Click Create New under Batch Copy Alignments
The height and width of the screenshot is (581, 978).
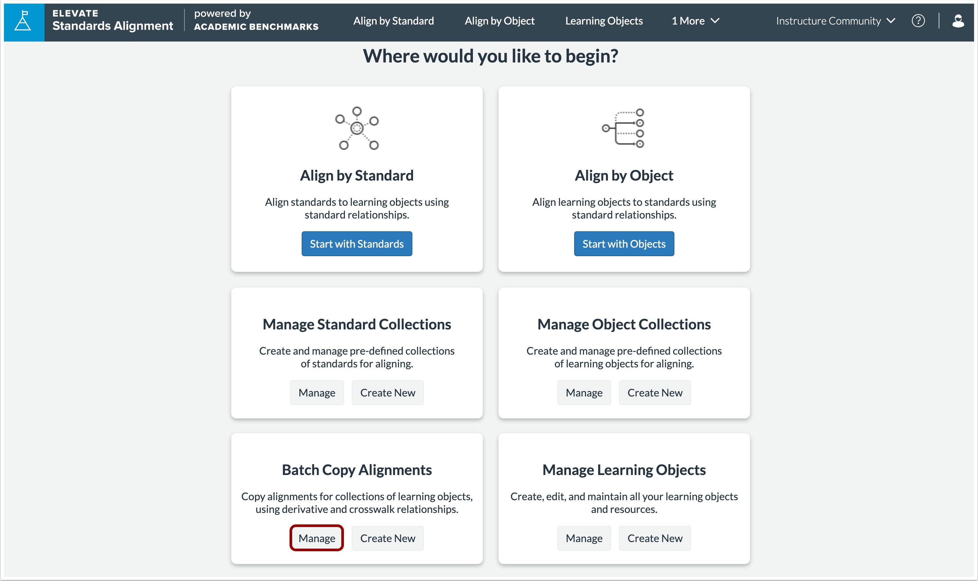[x=387, y=538]
